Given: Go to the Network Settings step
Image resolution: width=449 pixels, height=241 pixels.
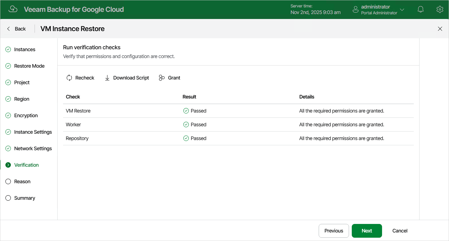Looking at the screenshot, I should pyautogui.click(x=33, y=149).
